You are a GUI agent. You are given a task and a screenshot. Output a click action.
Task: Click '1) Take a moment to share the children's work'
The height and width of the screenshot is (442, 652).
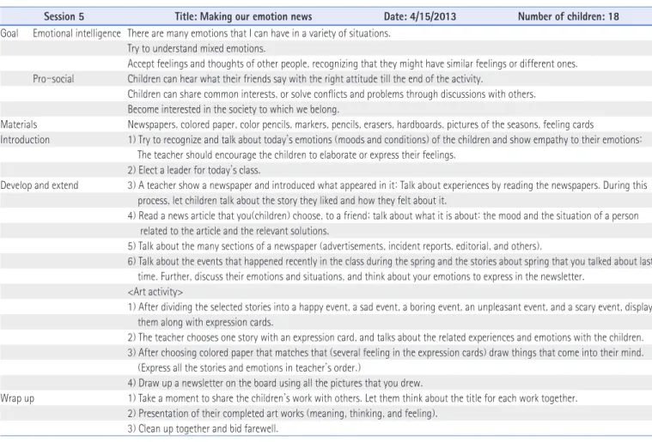click(352, 398)
